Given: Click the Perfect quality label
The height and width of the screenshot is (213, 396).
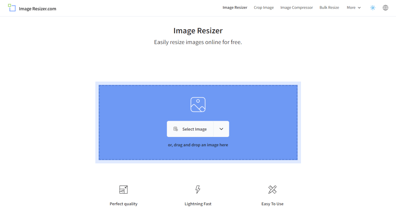Looking at the screenshot, I should 123,204.
